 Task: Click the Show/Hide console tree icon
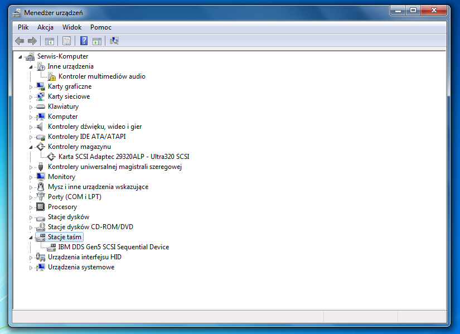coord(50,41)
